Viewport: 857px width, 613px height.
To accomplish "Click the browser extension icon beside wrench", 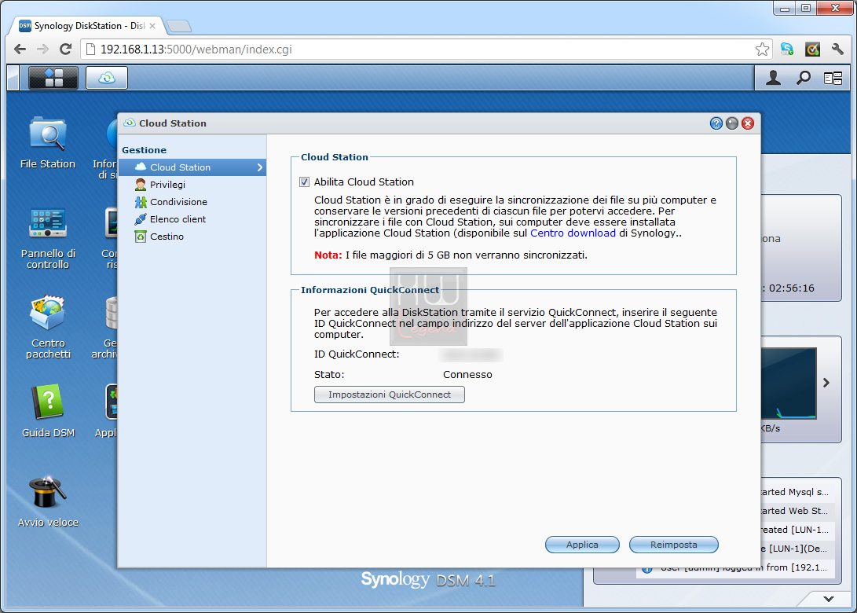I will click(x=813, y=50).
